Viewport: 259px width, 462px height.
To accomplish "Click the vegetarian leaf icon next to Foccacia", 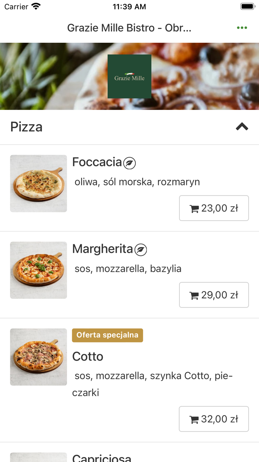I will tap(129, 163).
